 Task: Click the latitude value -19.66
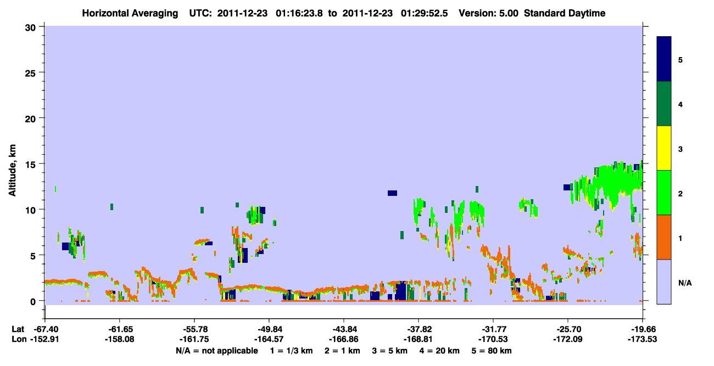tap(643, 329)
